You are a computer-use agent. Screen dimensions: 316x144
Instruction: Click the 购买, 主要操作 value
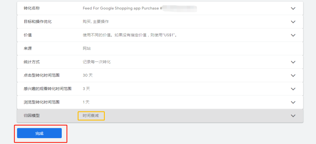pyautogui.click(x=96, y=22)
